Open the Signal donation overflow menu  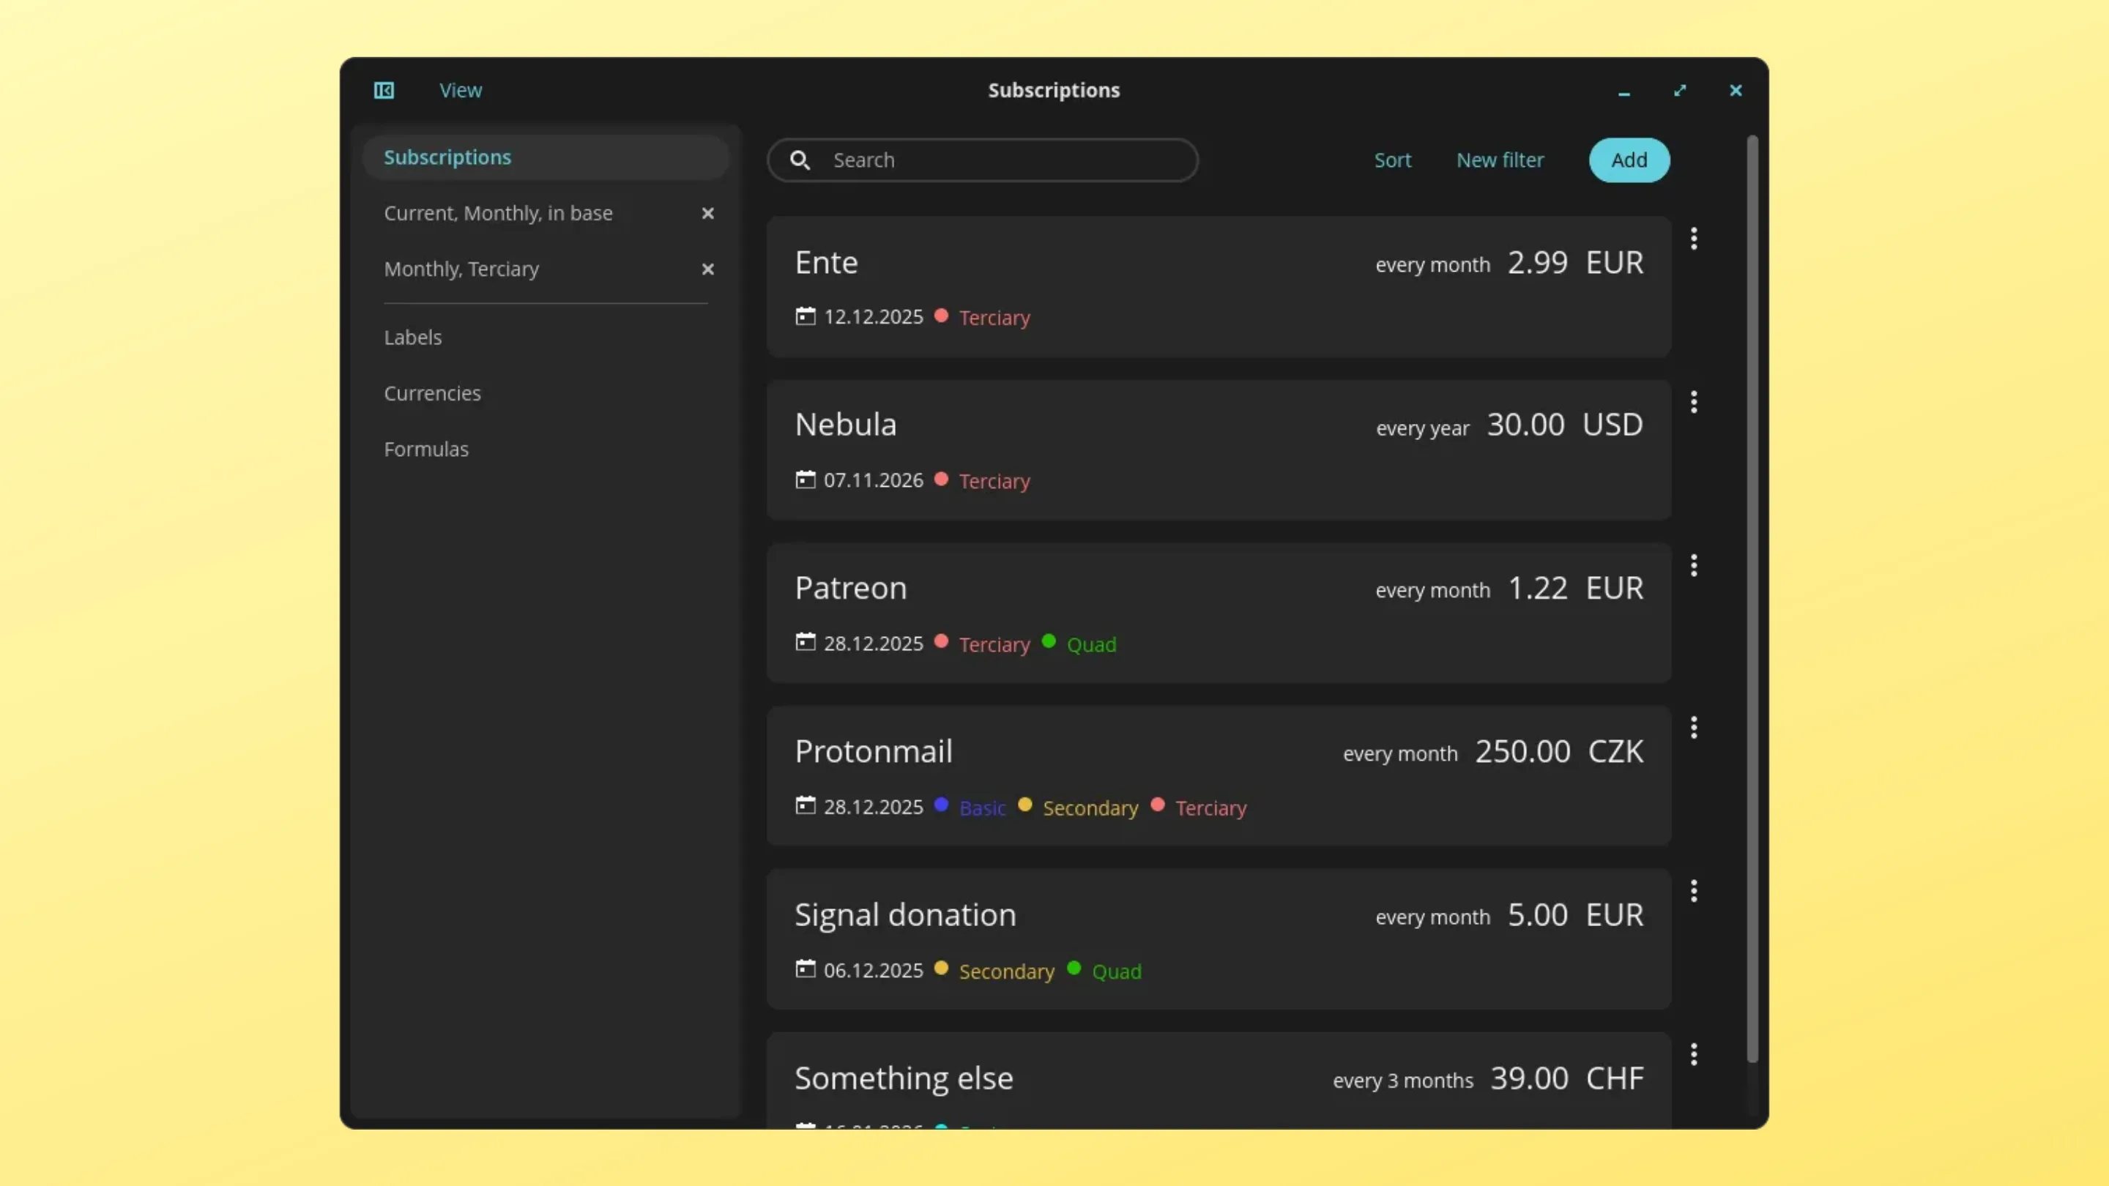pyautogui.click(x=1693, y=890)
